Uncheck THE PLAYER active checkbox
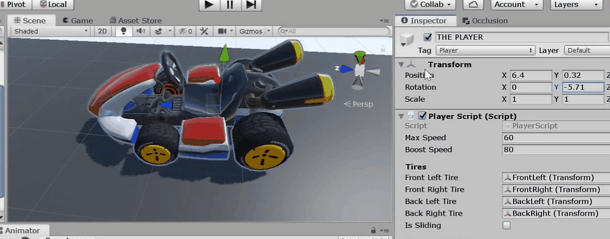Image resolution: width=610 pixels, height=239 pixels. [428, 37]
